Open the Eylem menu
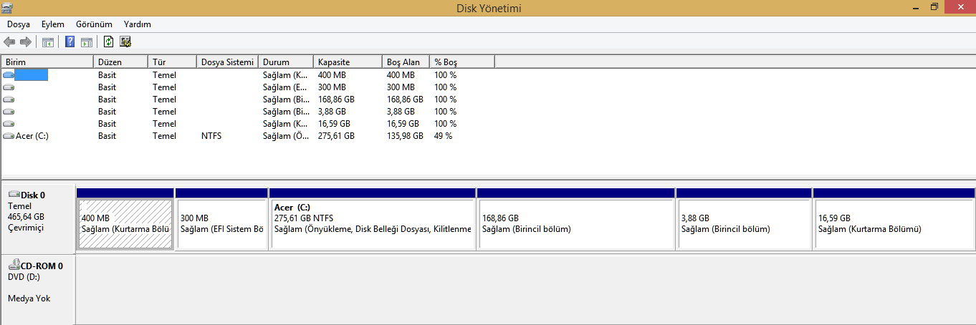This screenshot has height=325, width=976. click(x=53, y=24)
